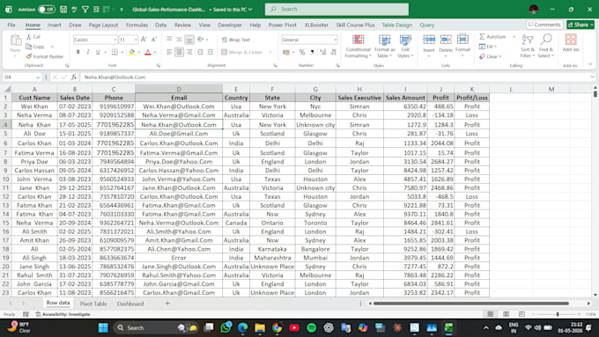Switch to the Pivot Table sheet
The height and width of the screenshot is (337, 599).
point(93,304)
